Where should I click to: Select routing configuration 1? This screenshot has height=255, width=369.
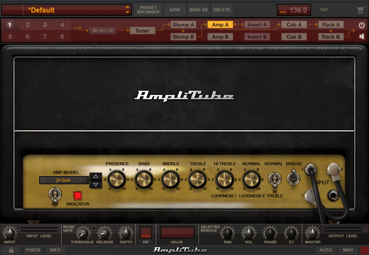[x=10, y=25]
